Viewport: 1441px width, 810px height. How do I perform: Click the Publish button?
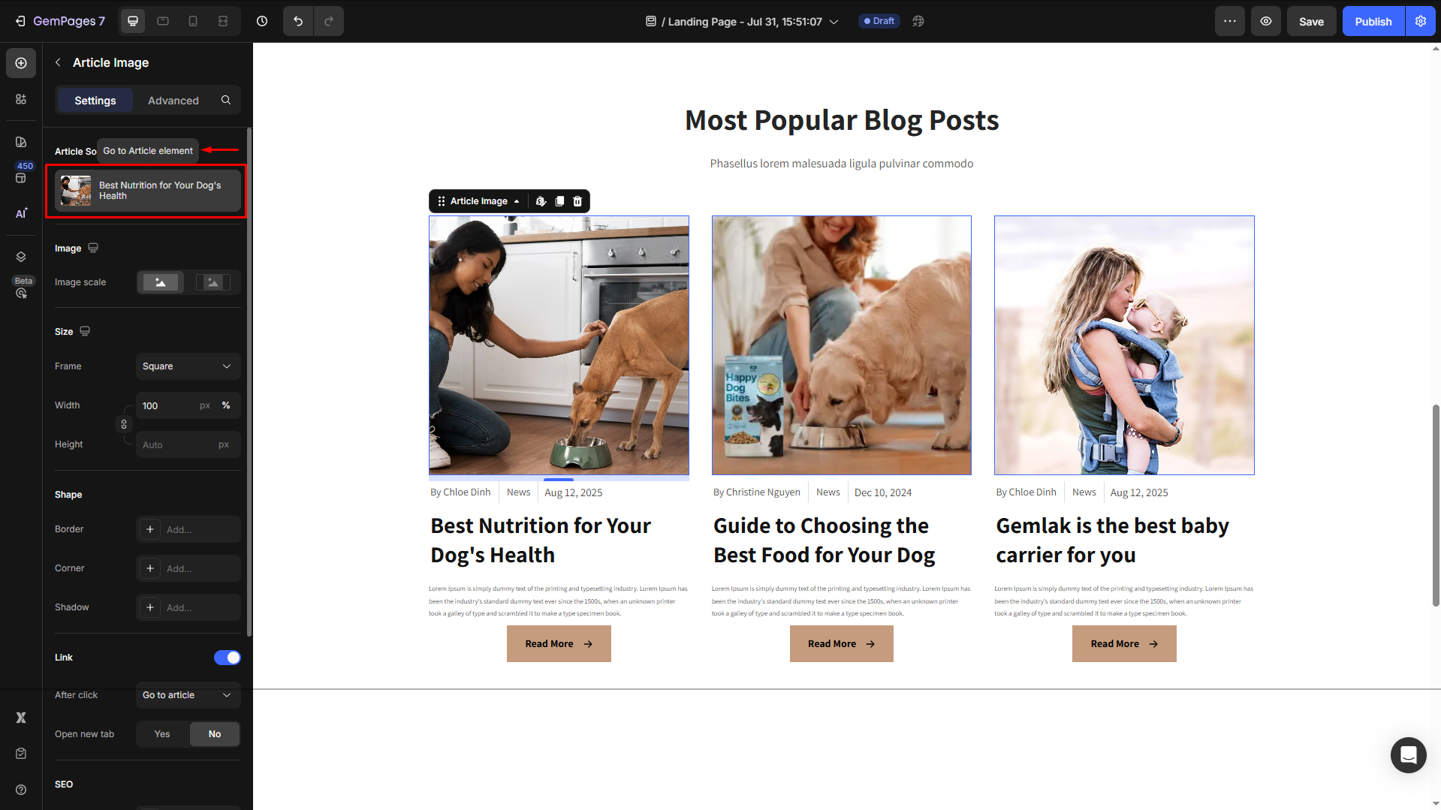tap(1373, 21)
